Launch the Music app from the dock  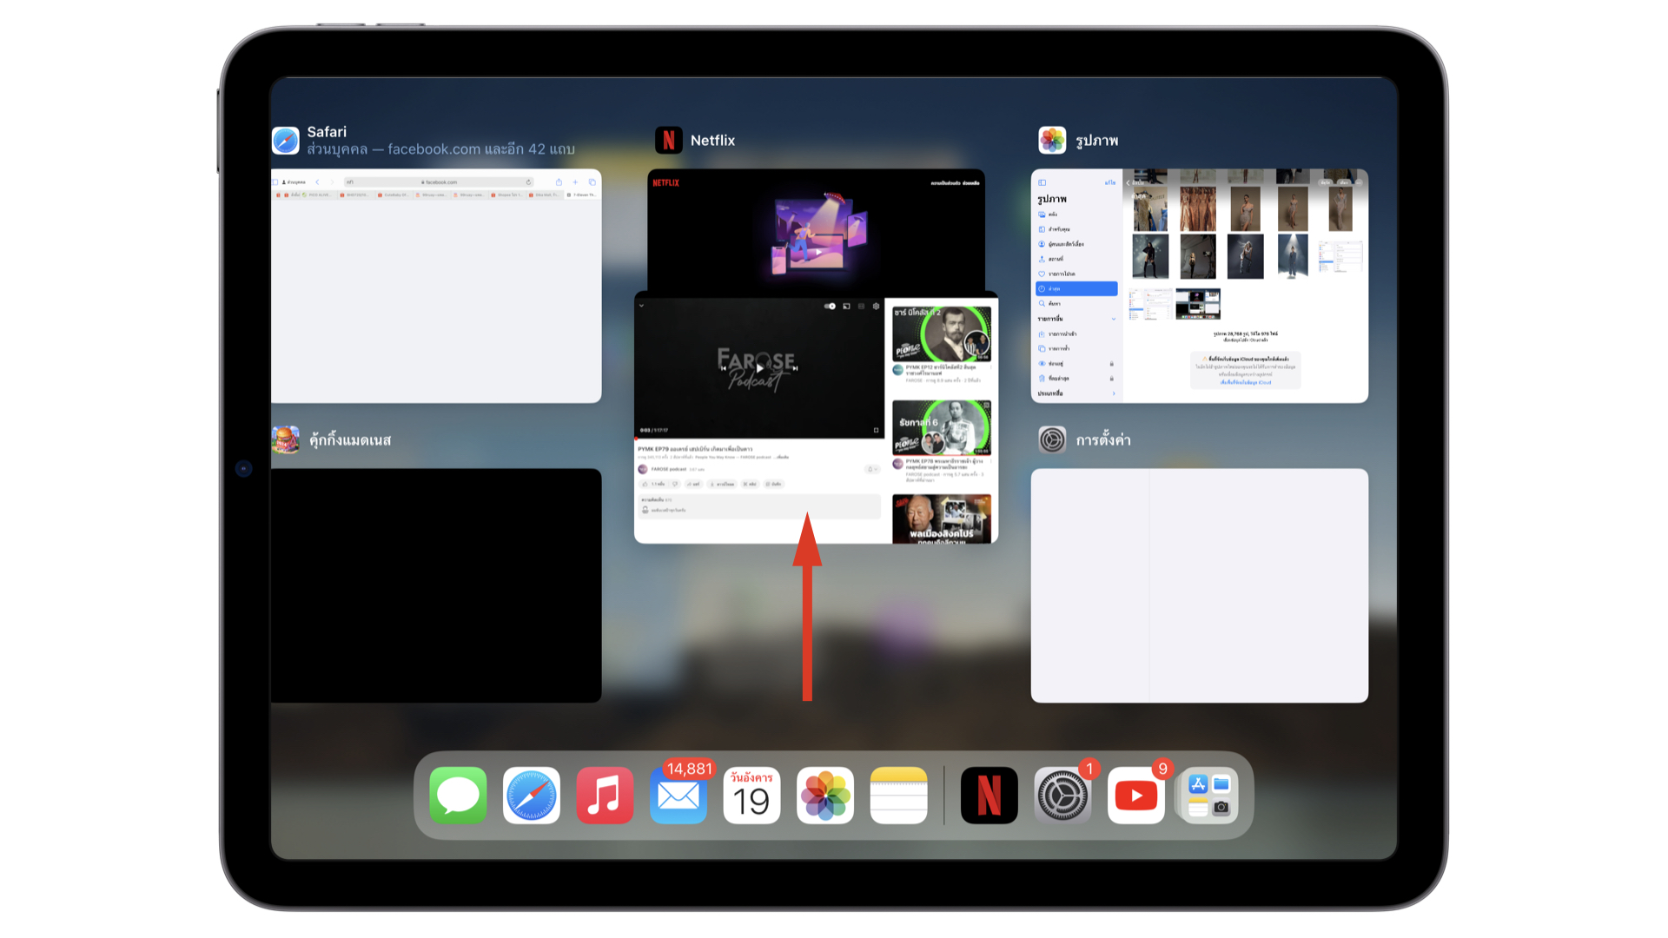click(x=605, y=795)
